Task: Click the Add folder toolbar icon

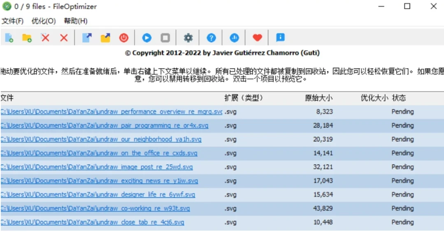Action: tap(27, 38)
